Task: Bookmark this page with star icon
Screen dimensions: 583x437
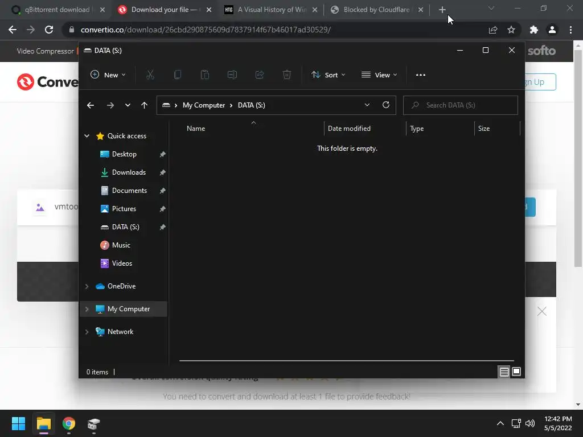Action: click(511, 30)
